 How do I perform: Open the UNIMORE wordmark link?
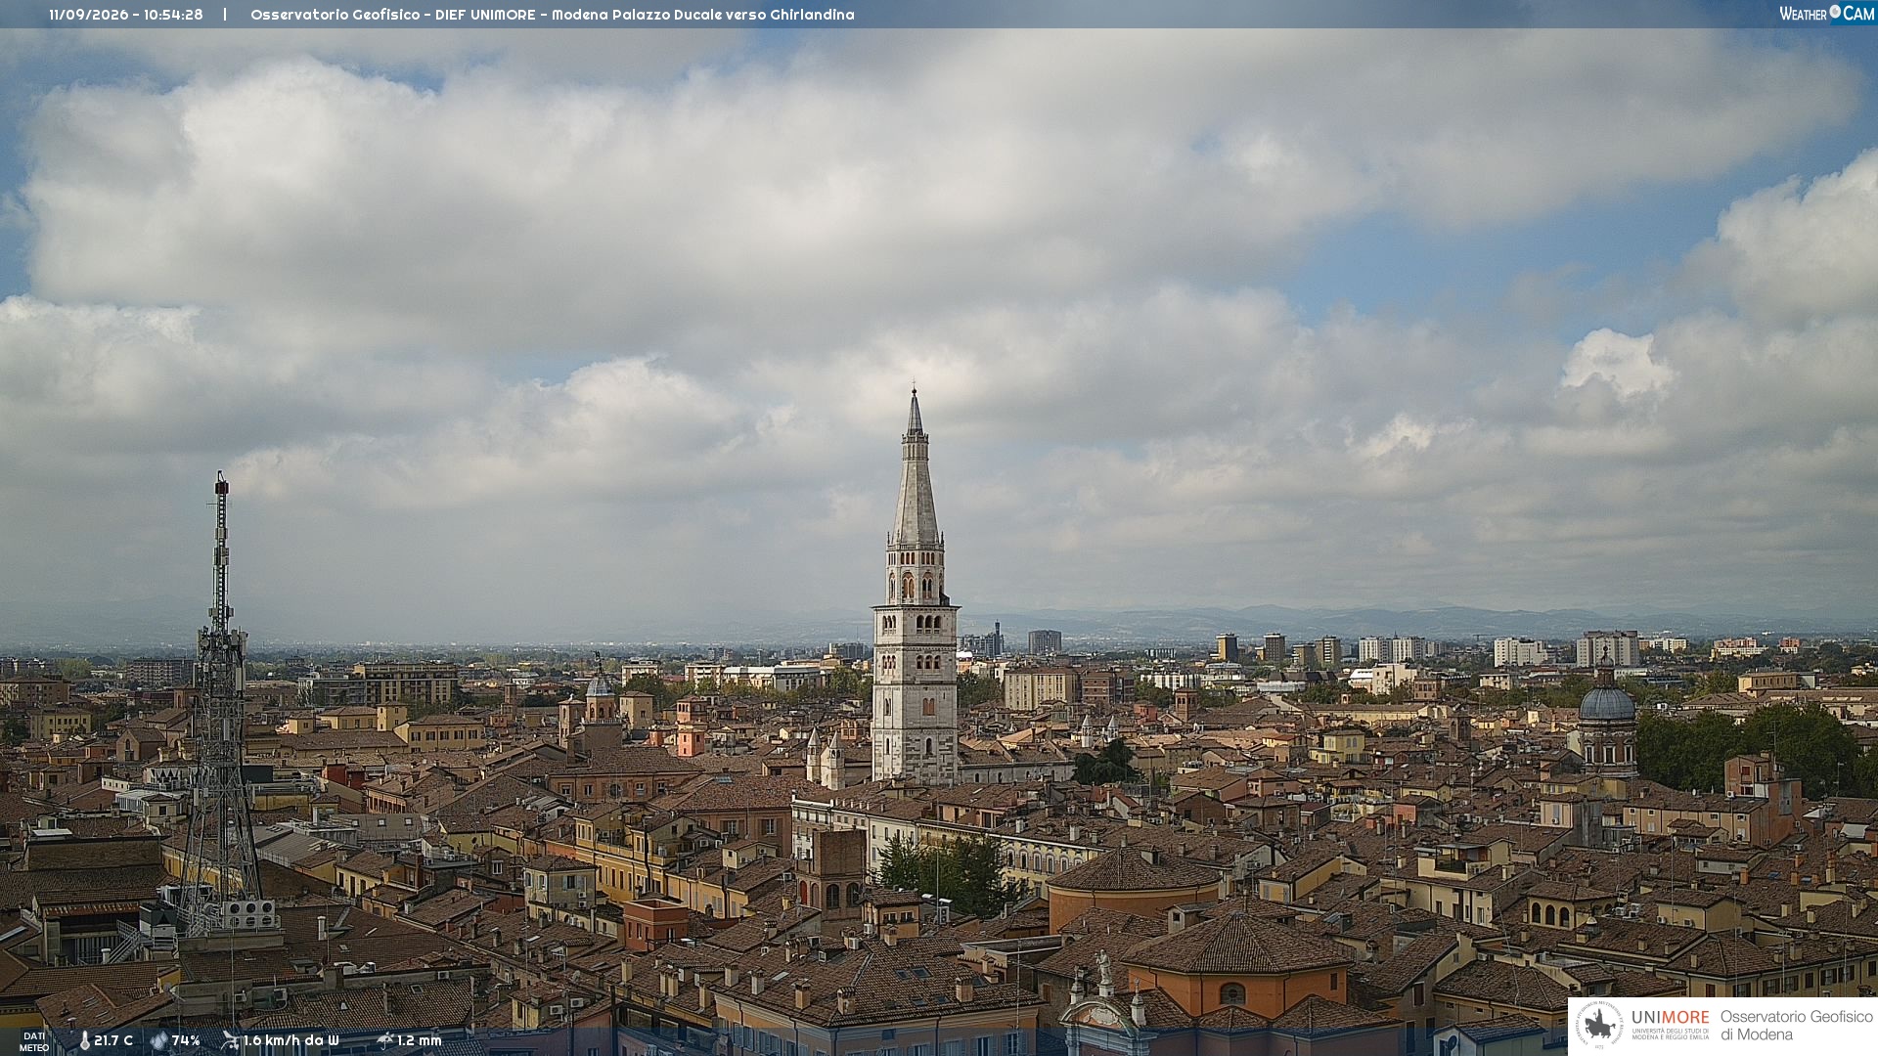coord(1670,1017)
